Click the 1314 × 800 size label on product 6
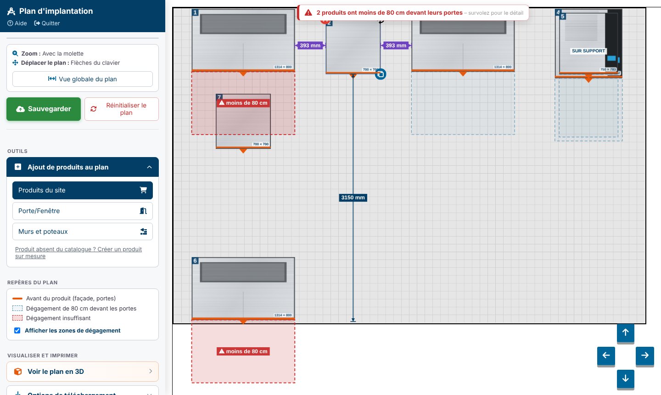 point(283,315)
